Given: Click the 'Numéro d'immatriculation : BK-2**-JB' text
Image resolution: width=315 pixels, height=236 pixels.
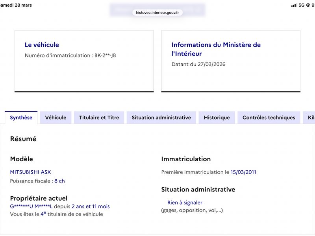Looking at the screenshot, I should click(70, 55).
